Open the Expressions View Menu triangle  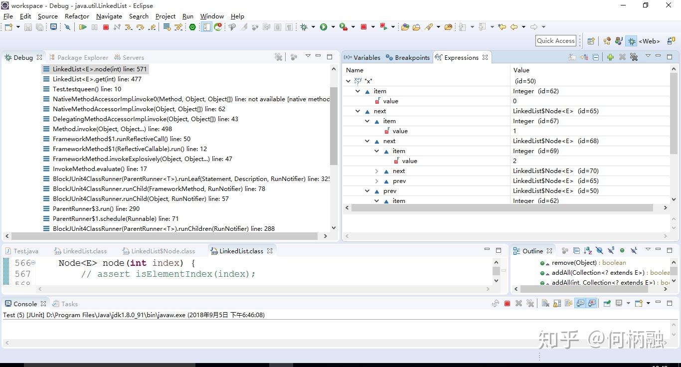click(x=648, y=56)
